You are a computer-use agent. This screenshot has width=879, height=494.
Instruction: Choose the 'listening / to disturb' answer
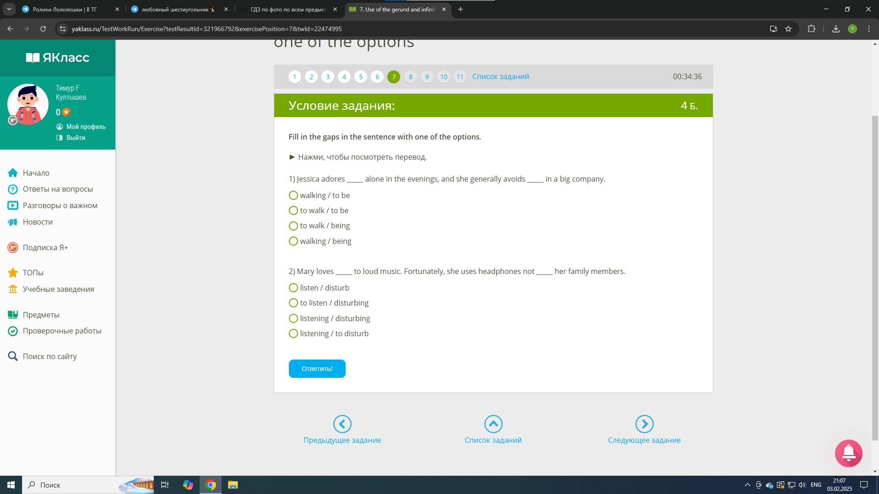[x=293, y=333]
